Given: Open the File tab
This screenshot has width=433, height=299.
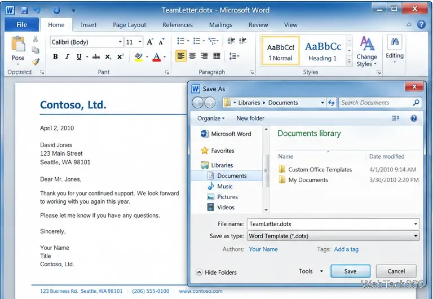Looking at the screenshot, I should click(21, 25).
